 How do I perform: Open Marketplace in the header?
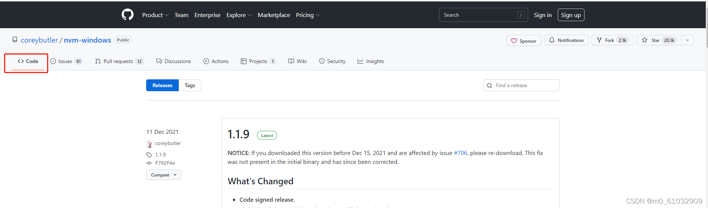[x=274, y=15]
